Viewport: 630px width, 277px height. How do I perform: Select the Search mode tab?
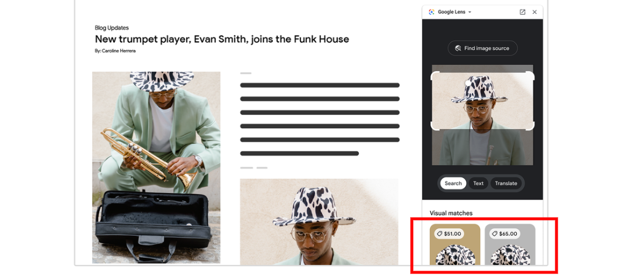[453, 183]
